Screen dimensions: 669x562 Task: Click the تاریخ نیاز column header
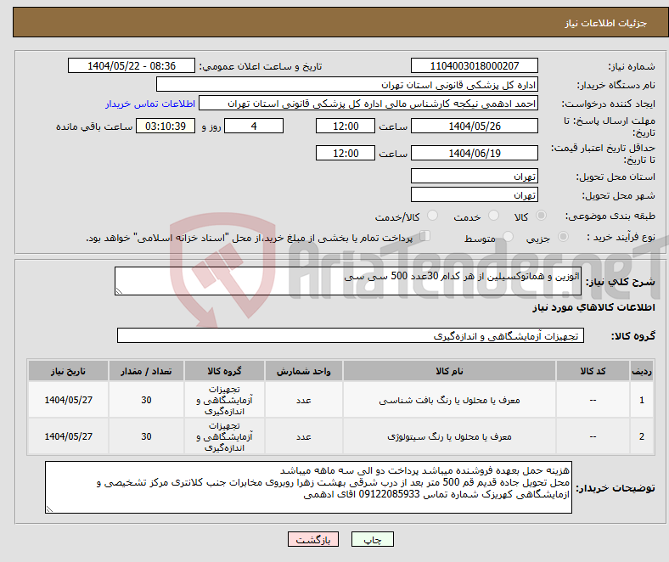[68, 371]
